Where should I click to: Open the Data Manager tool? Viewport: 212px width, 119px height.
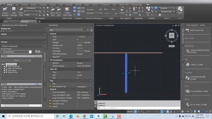pyautogui.click(x=14, y=12)
